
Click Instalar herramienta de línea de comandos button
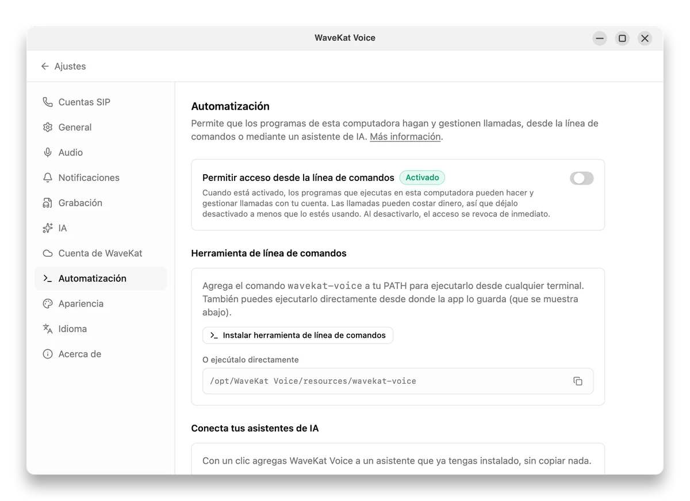[298, 336]
